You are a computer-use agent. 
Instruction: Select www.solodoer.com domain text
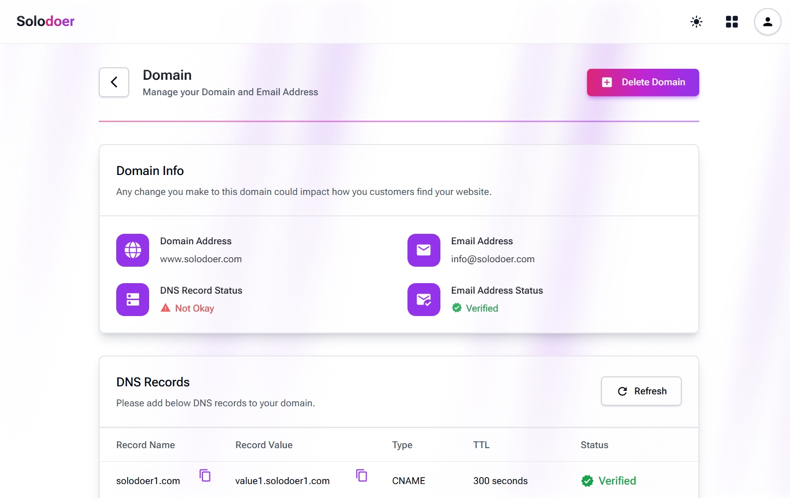(x=201, y=259)
